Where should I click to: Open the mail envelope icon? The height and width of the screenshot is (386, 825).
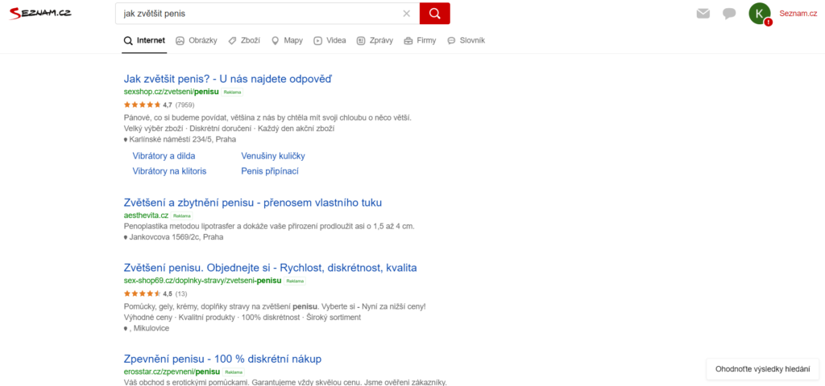point(703,14)
